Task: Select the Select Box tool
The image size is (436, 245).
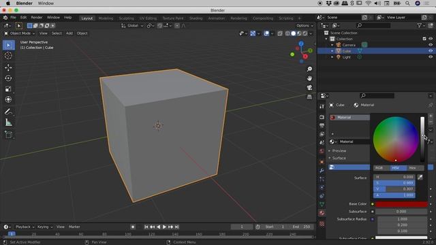Action: click(8, 46)
